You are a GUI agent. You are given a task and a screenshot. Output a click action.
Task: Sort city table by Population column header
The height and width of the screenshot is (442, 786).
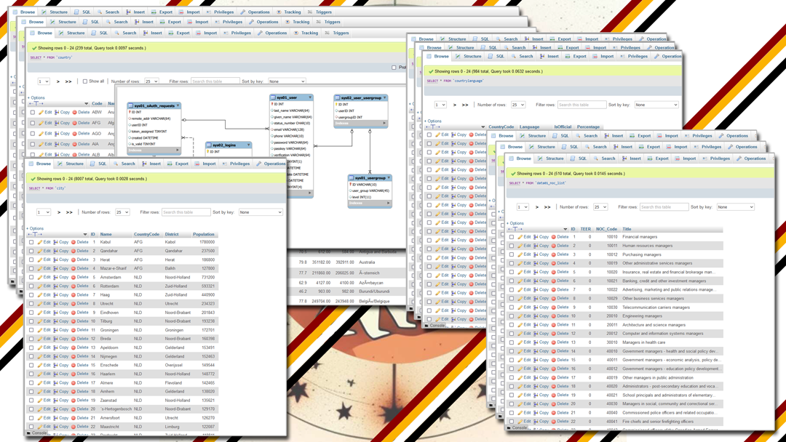[x=204, y=234]
